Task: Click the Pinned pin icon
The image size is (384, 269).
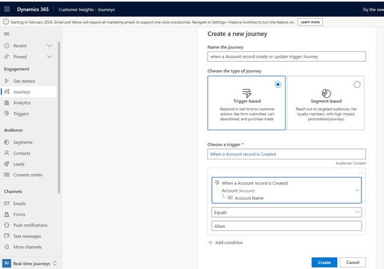Action: point(7,57)
